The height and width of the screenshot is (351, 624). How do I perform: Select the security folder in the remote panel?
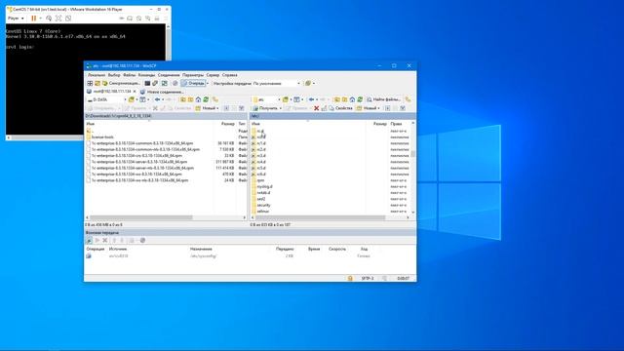point(263,206)
